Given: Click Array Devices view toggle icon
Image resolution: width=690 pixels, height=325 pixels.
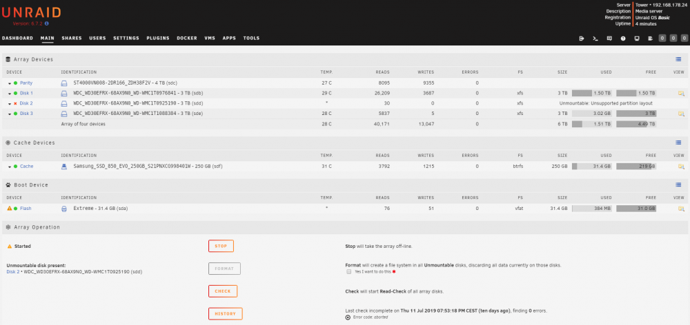Looking at the screenshot, I should [678, 59].
